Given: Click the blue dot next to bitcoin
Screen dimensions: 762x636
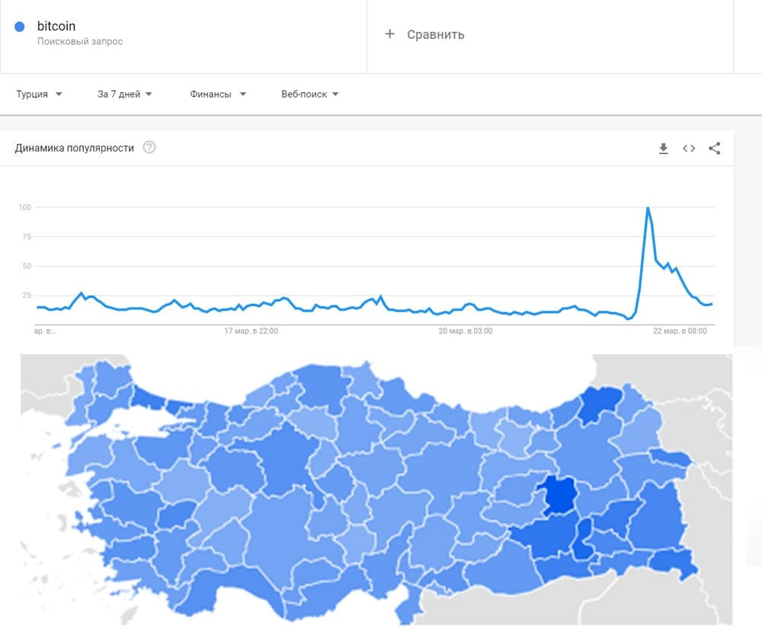Looking at the screenshot, I should pos(20,27).
